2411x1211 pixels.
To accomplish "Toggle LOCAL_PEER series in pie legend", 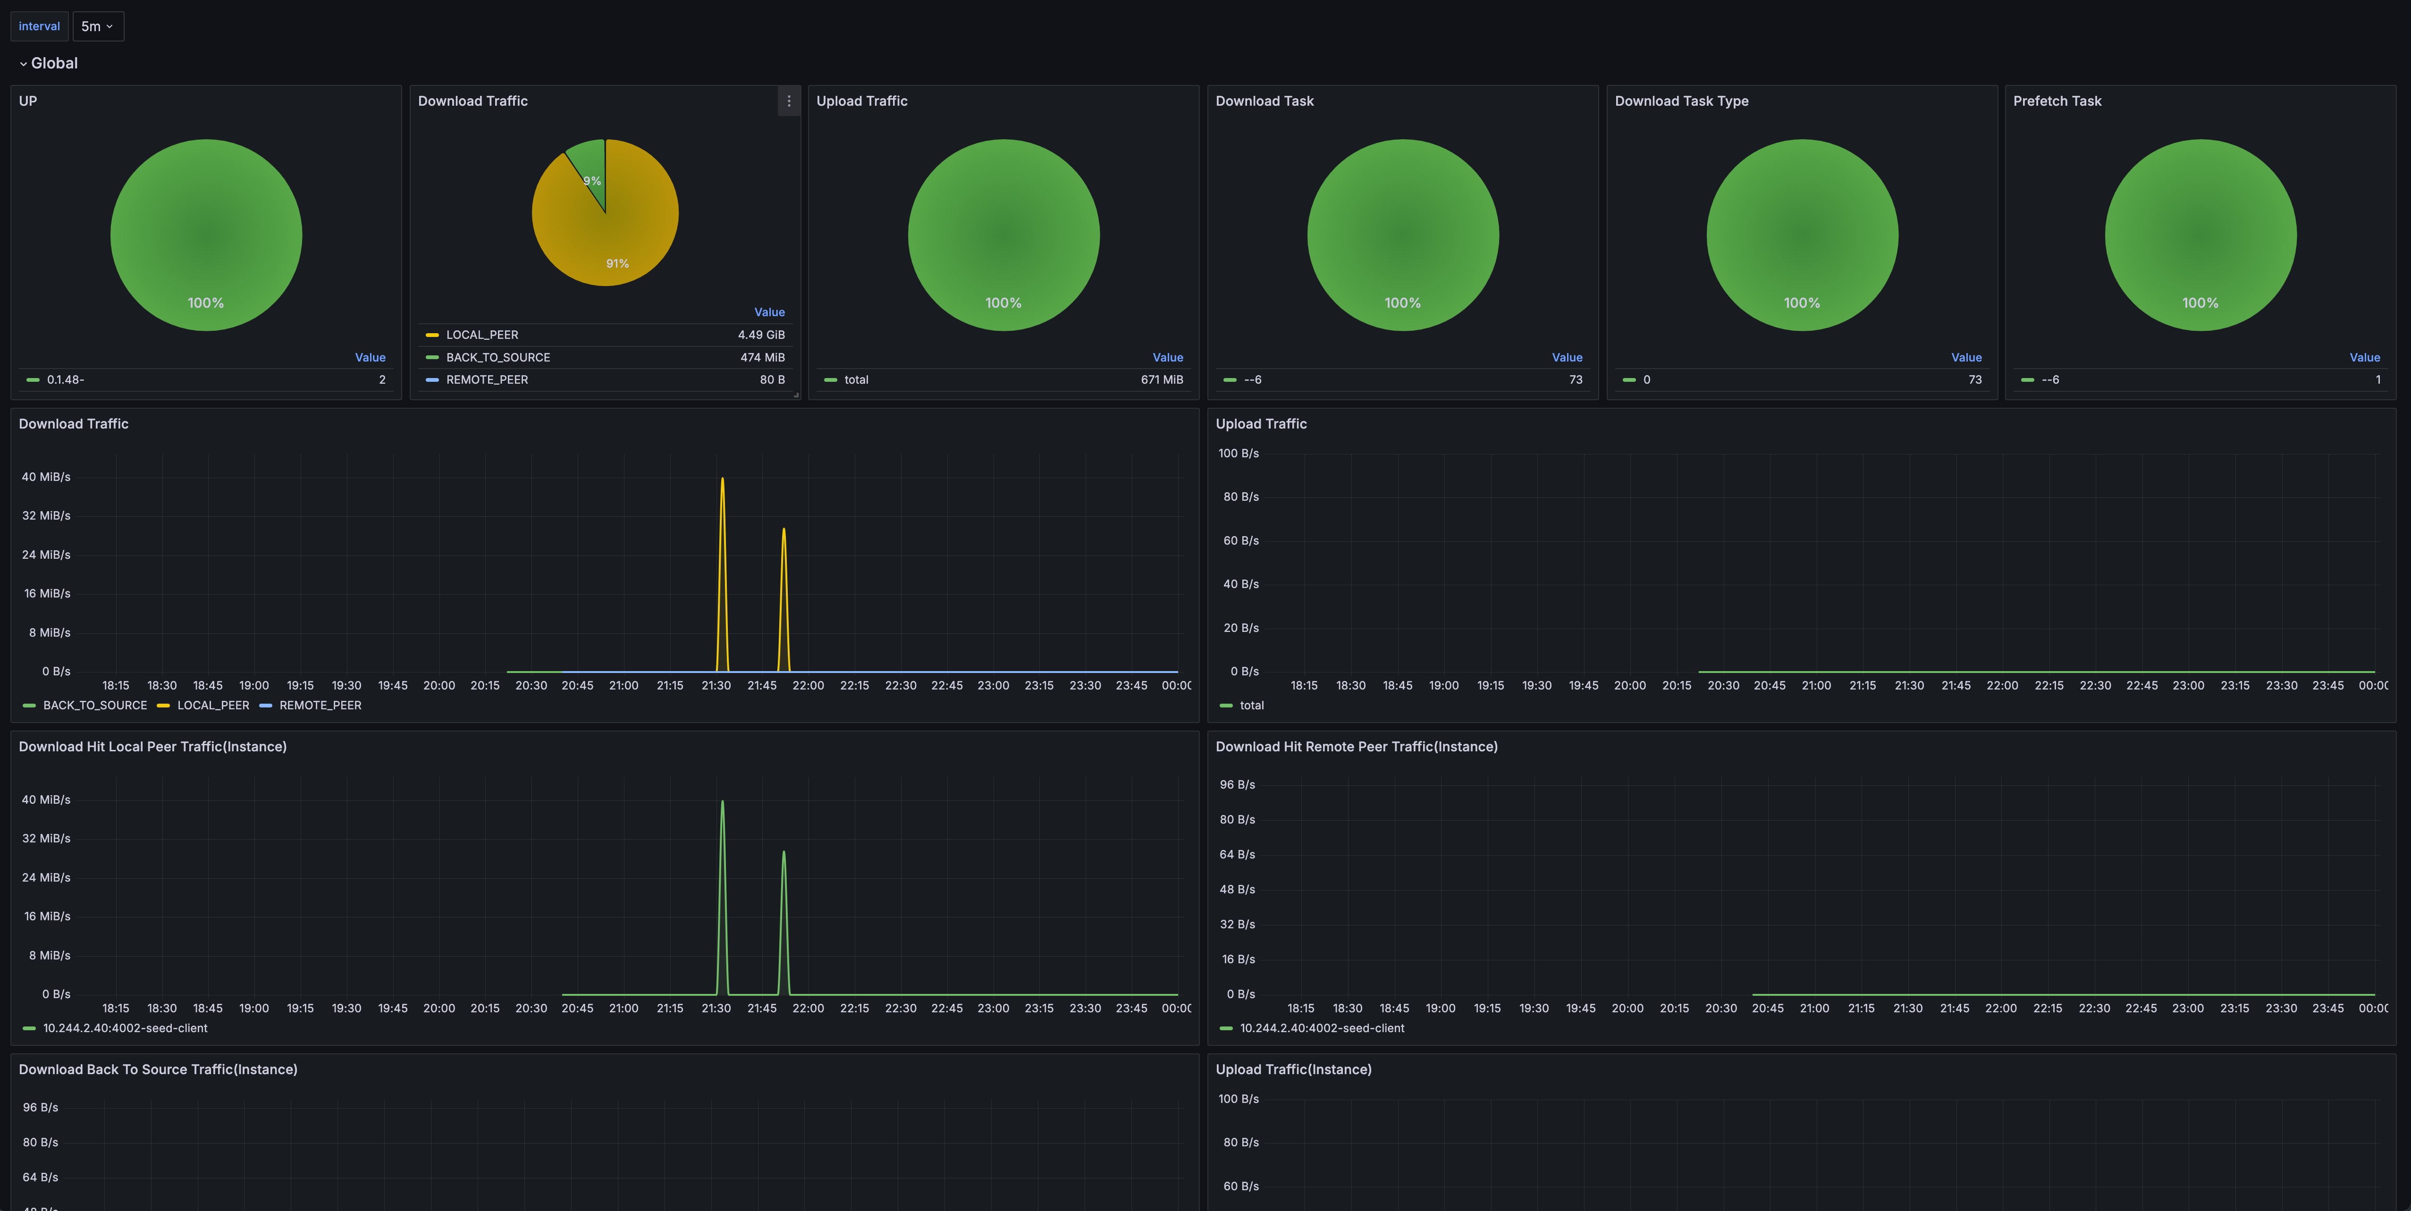I will 482,335.
